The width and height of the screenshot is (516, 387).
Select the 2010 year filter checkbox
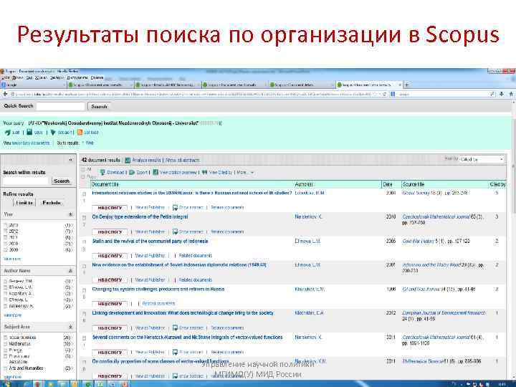coord(6,244)
